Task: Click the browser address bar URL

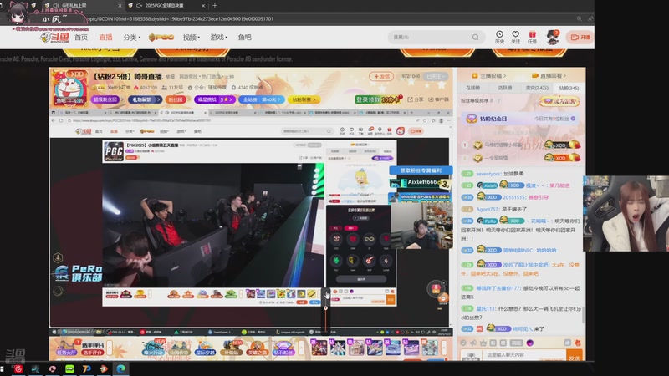Action: 179,18
